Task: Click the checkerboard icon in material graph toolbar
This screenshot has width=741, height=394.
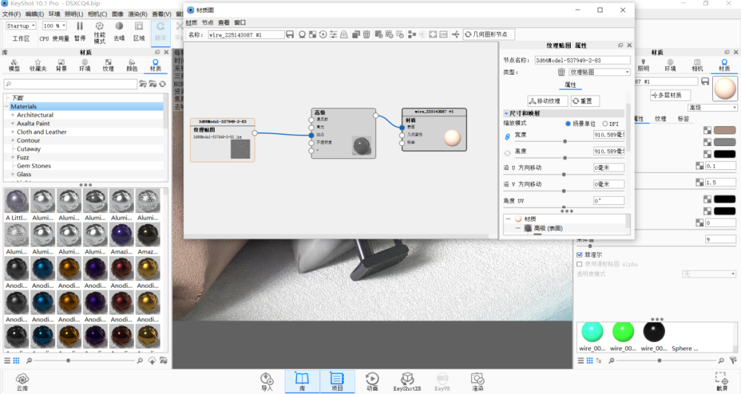Action: click(x=312, y=34)
